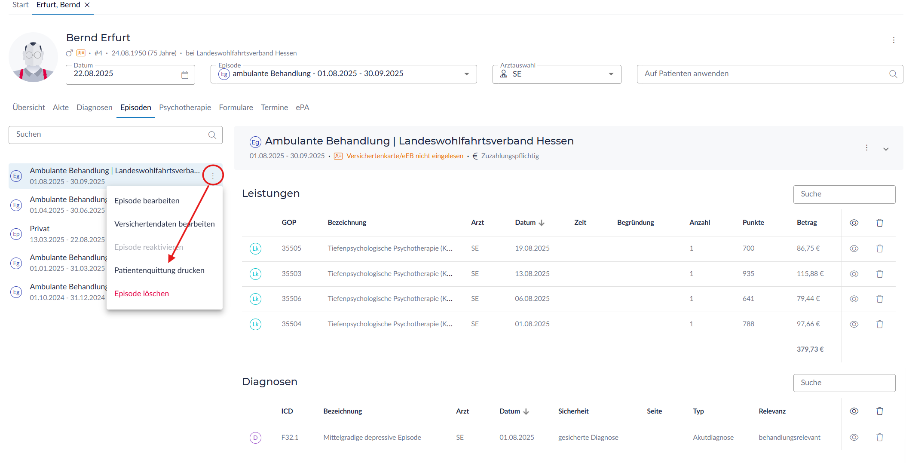The width and height of the screenshot is (906, 463).
Task: Collapse the Ambulante Behandlung episode panel
Action: click(886, 149)
